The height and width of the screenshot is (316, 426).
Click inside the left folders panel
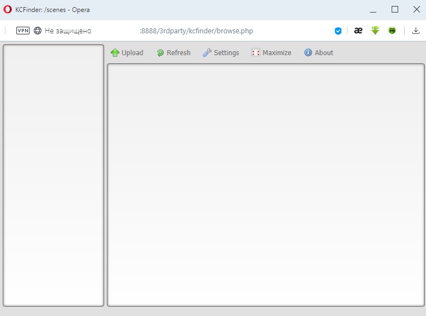tap(53, 175)
